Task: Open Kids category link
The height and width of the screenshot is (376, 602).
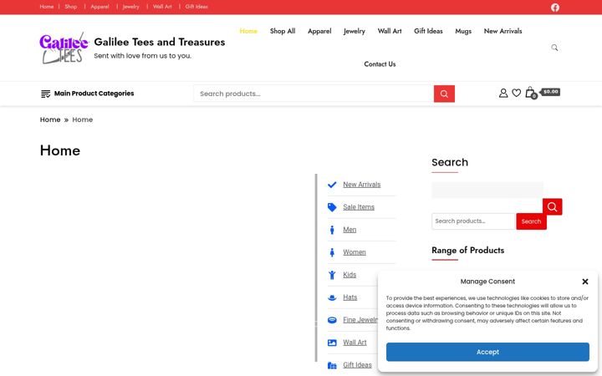Action: 349,275
